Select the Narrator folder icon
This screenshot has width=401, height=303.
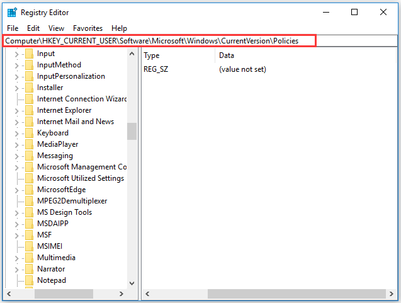tap(29, 269)
